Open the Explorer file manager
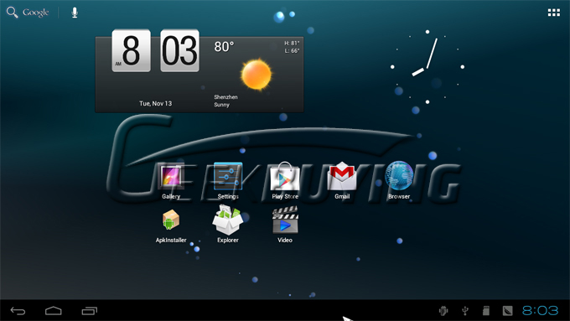 (228, 224)
